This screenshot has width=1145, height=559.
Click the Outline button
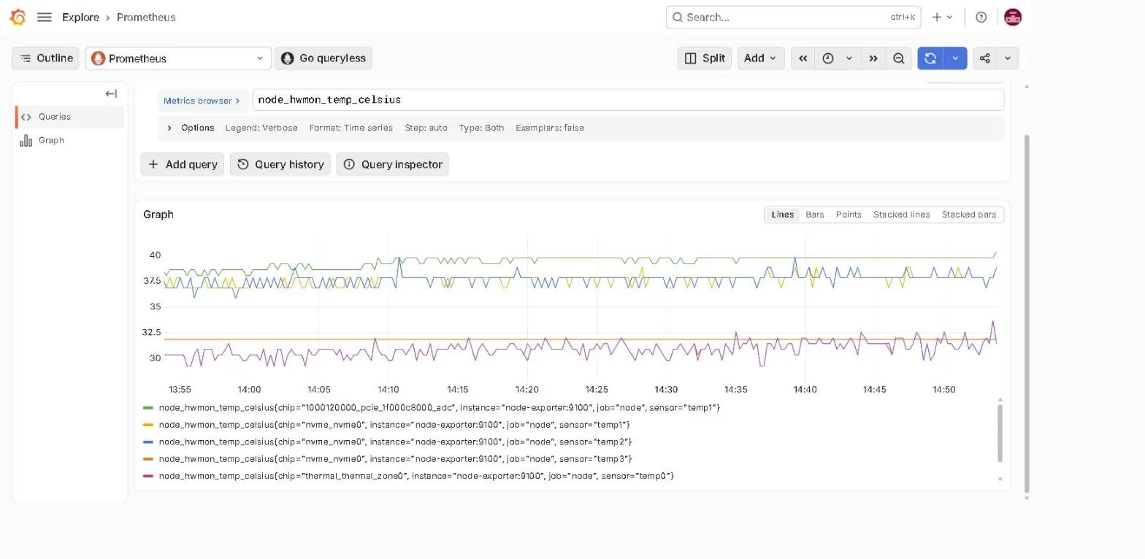coord(46,58)
